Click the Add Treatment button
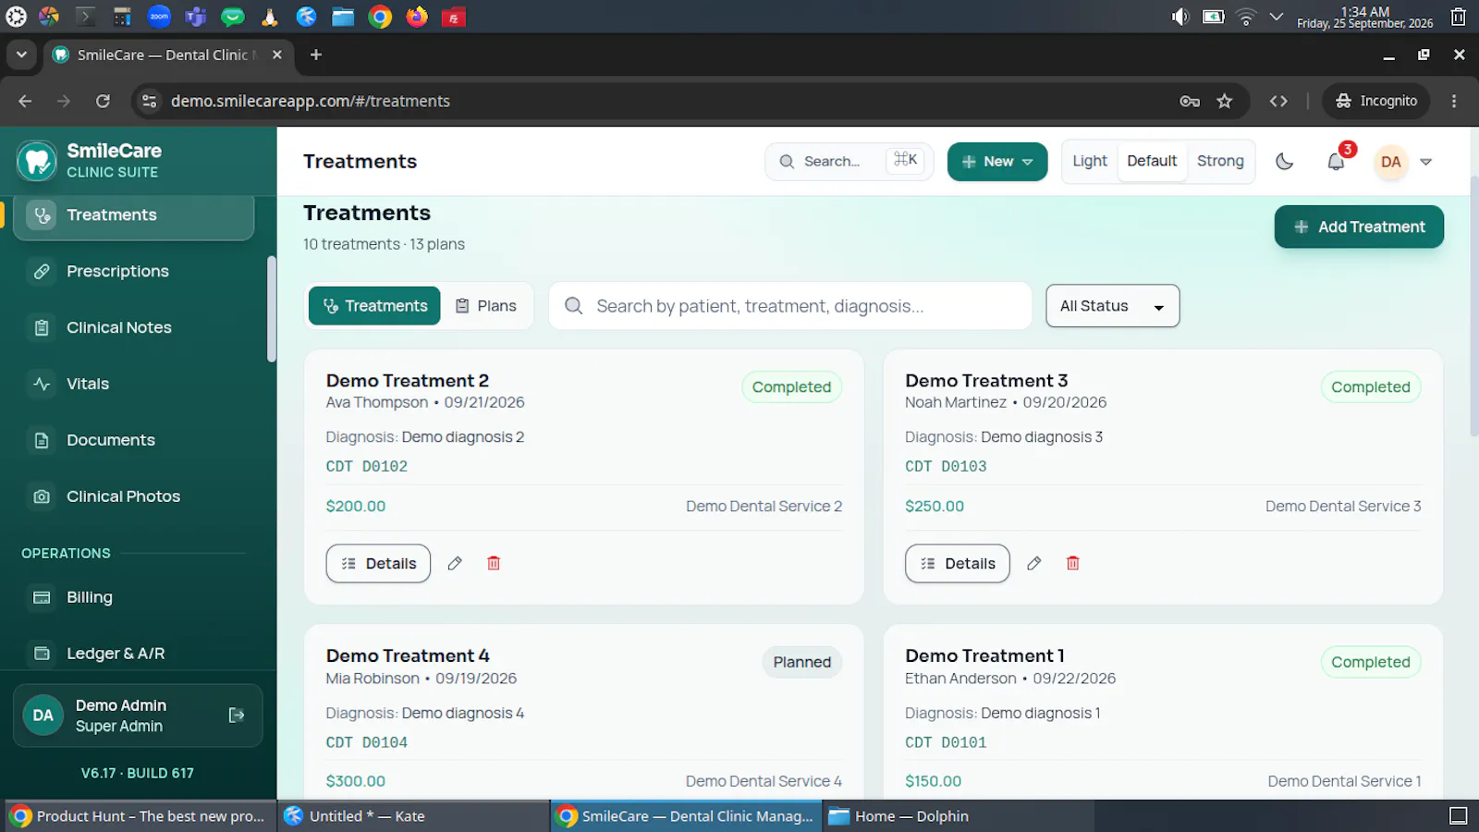The width and height of the screenshot is (1479, 832). click(x=1359, y=226)
